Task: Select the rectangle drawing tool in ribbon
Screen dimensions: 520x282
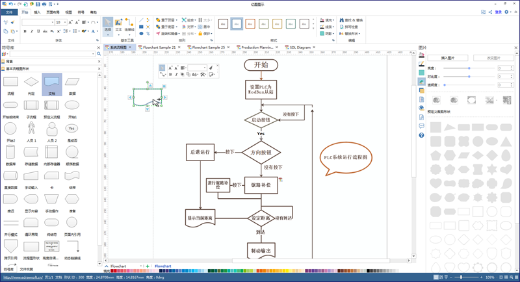Action: (x=141, y=27)
